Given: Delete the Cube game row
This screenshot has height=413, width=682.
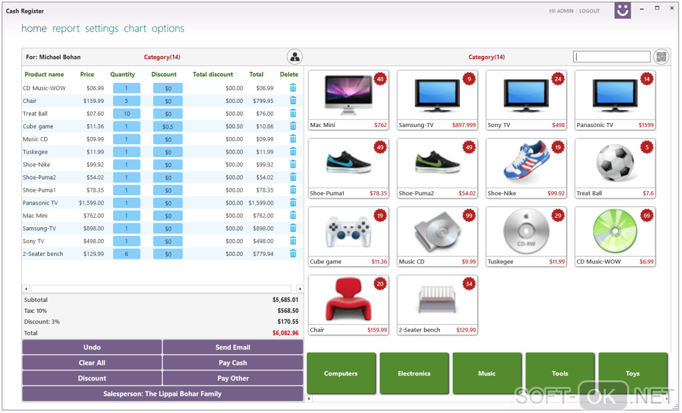Looking at the screenshot, I should point(293,126).
